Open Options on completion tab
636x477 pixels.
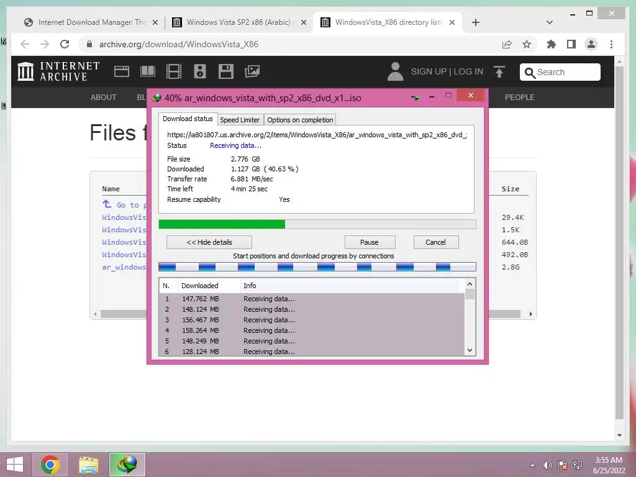[x=300, y=120]
